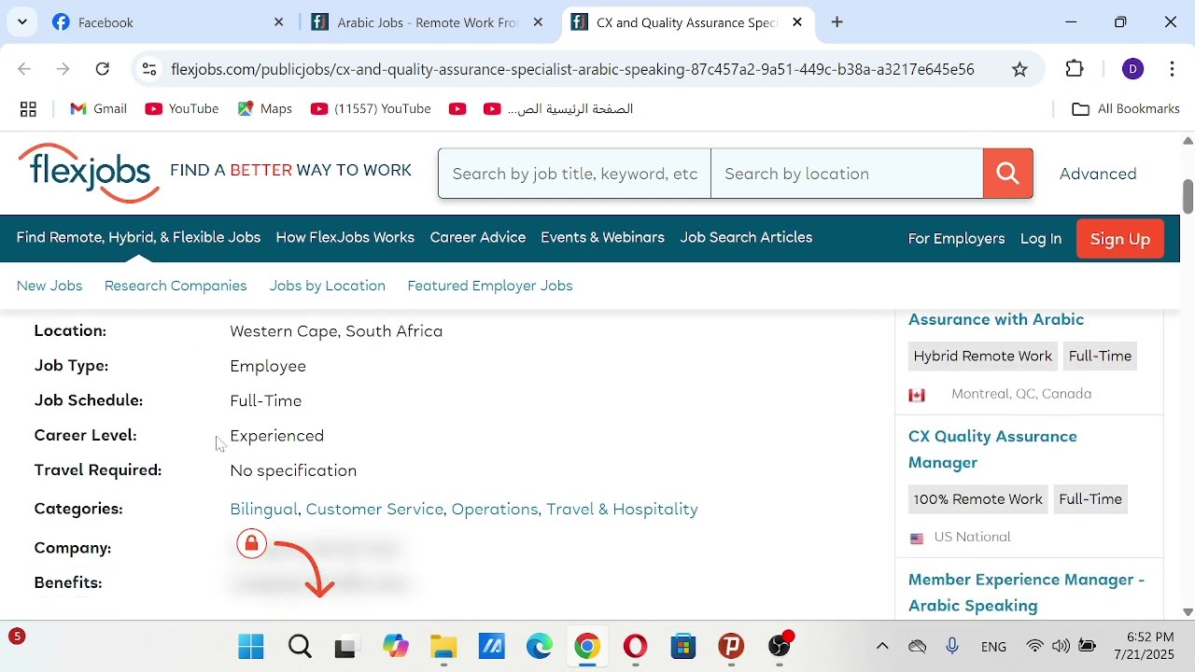The height and width of the screenshot is (672, 1195).
Task: Switch to the Facebook tab
Action: click(168, 22)
